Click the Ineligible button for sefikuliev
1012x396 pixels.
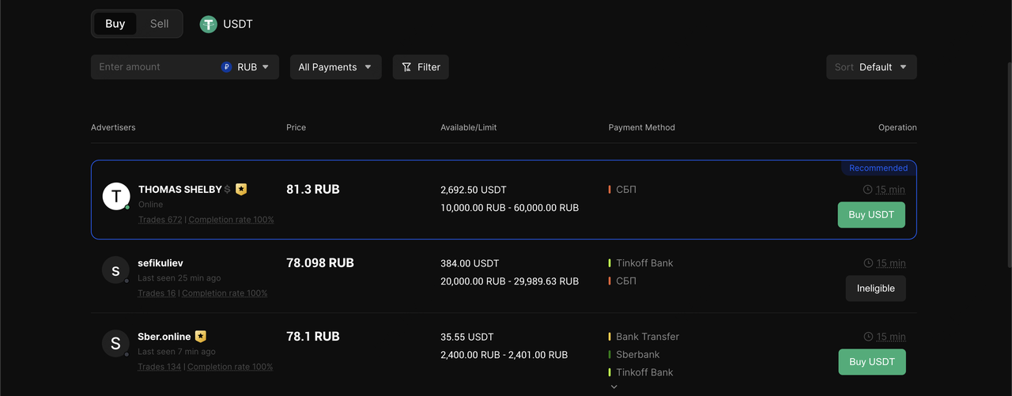click(x=875, y=289)
